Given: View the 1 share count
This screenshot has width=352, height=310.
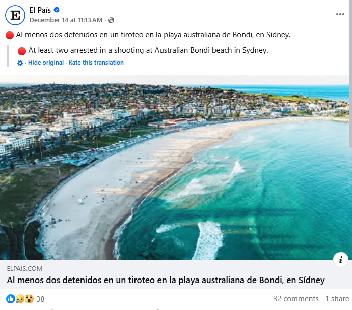Looking at the screenshot, I should click(337, 299).
